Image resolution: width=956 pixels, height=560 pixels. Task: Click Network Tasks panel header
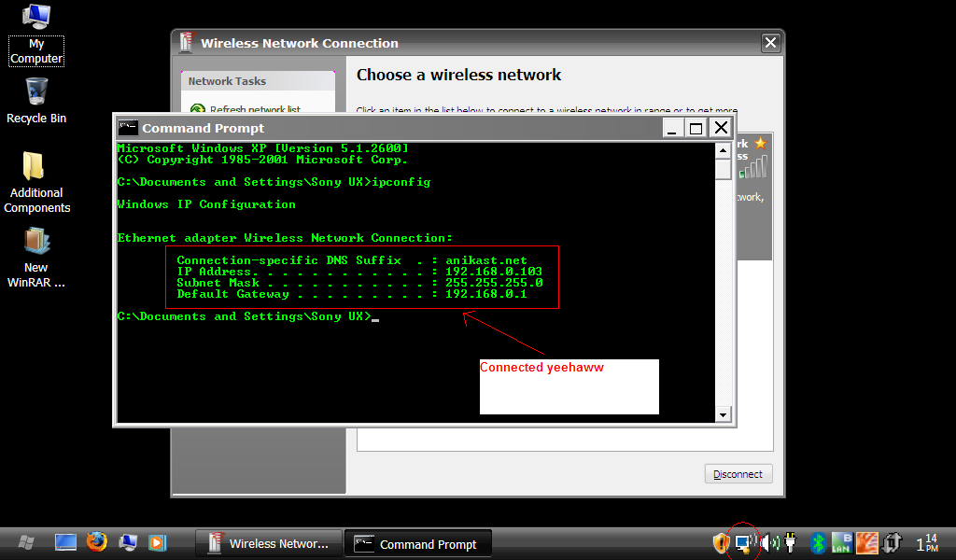point(258,81)
